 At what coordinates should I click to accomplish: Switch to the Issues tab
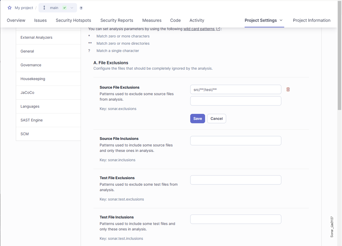[x=40, y=20]
